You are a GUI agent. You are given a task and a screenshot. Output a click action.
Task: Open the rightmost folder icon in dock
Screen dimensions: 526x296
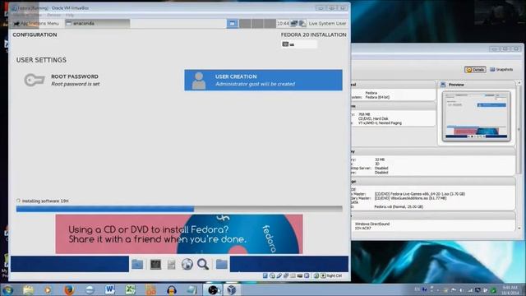click(x=221, y=265)
